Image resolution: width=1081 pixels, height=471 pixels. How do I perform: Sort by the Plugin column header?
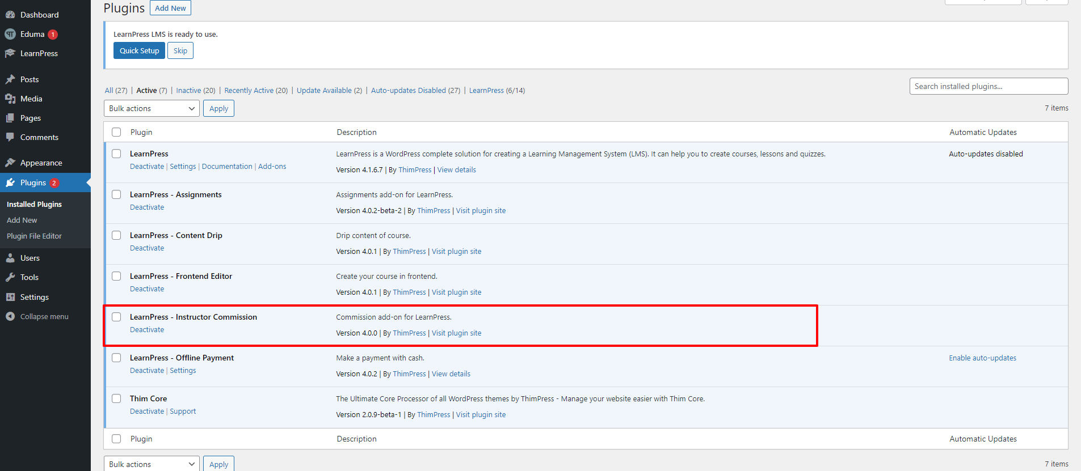[141, 132]
